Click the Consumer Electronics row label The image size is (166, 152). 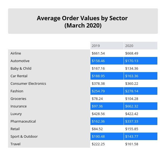[x=28, y=84]
